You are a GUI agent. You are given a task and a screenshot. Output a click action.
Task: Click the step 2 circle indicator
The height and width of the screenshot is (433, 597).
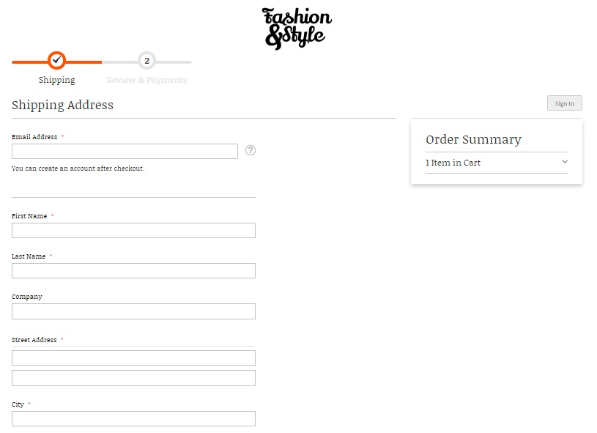[147, 61]
